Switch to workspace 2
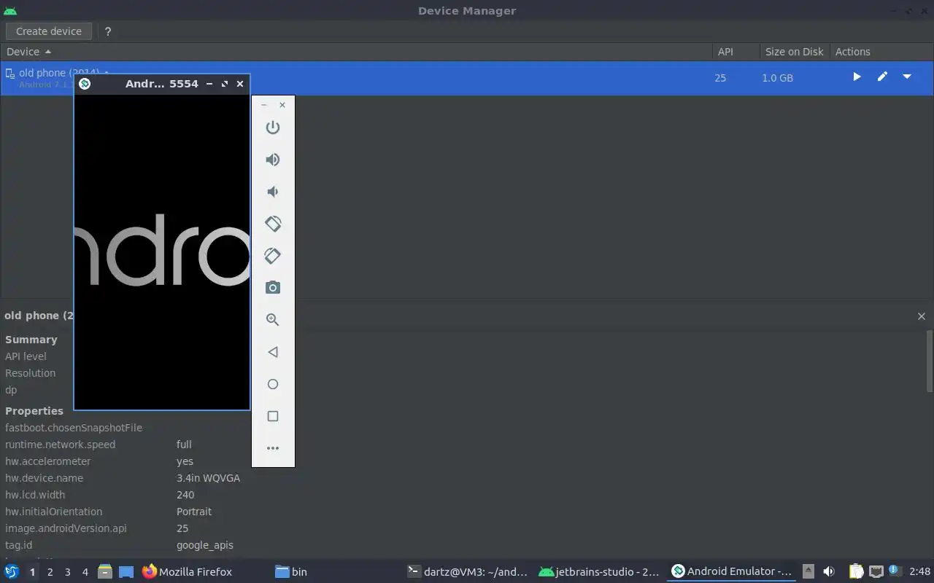Screen dimensions: 934x583 coord(50,572)
